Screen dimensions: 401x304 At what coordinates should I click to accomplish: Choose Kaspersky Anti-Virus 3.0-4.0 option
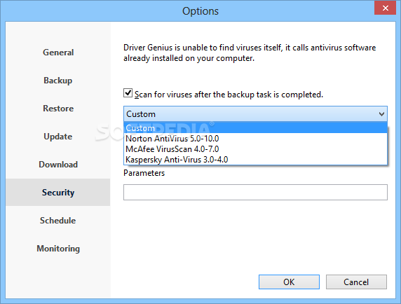click(x=255, y=160)
